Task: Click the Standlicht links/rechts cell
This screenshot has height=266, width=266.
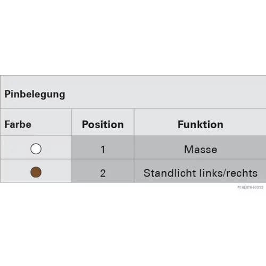Action: click(x=200, y=171)
